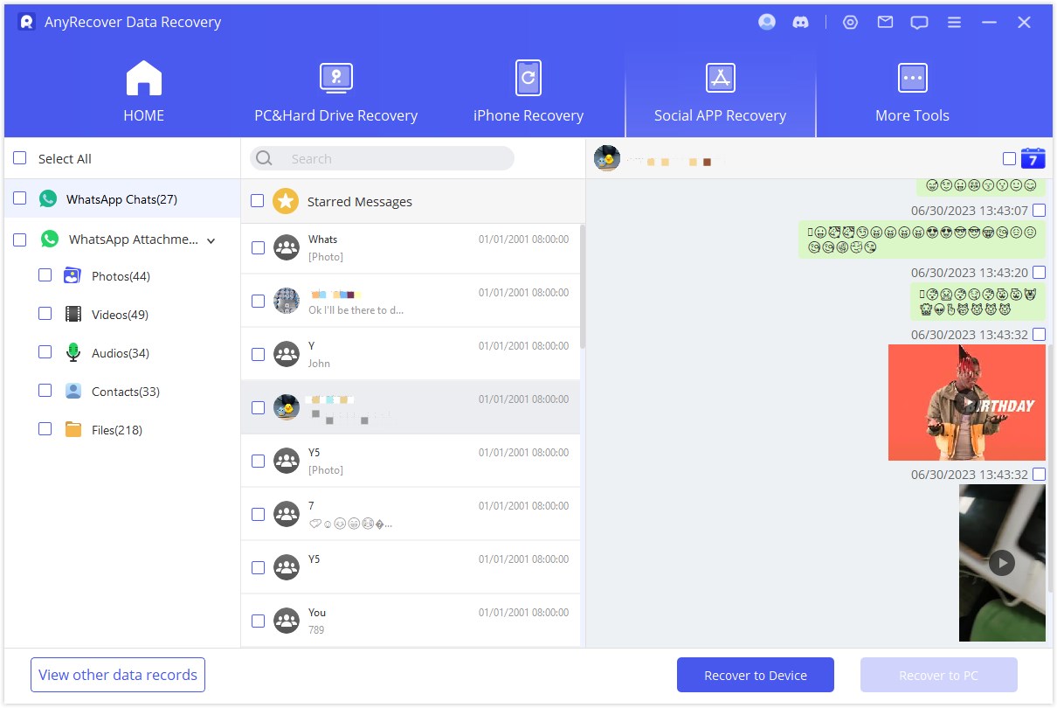Check the 06/30/2023 13:43:07 message checkbox
The height and width of the screenshot is (708, 1057).
click(x=1039, y=210)
